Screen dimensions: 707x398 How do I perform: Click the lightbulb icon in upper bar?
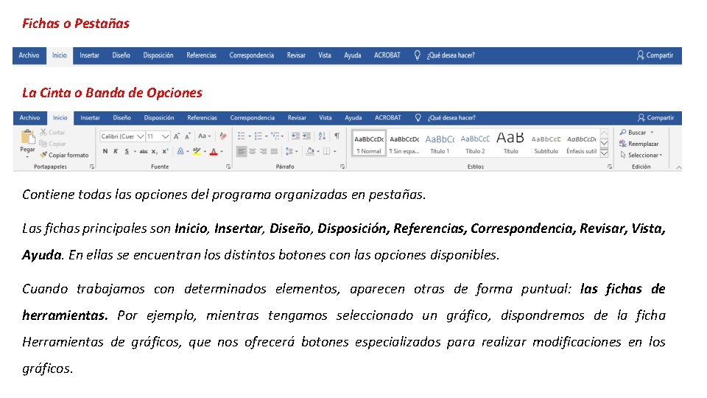pyautogui.click(x=417, y=55)
